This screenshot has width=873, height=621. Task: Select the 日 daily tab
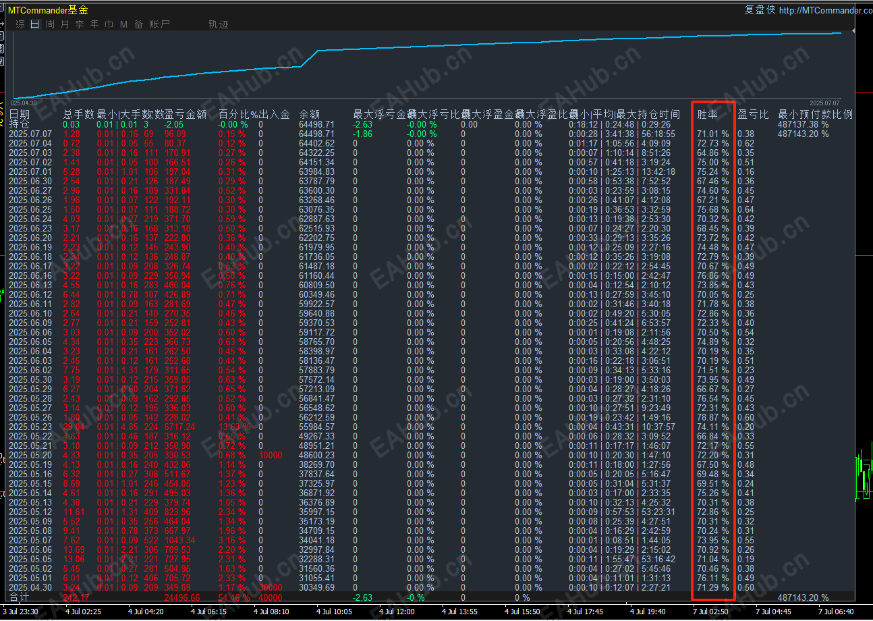tap(35, 24)
